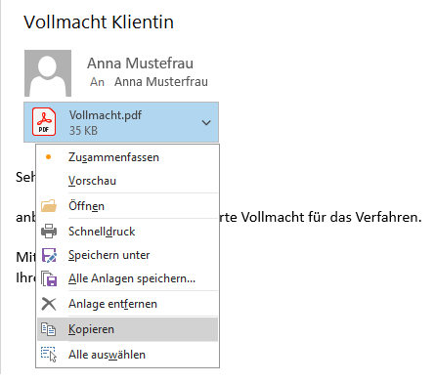
Task: Choose Öffnen in the attachment menu
Action: click(128, 206)
